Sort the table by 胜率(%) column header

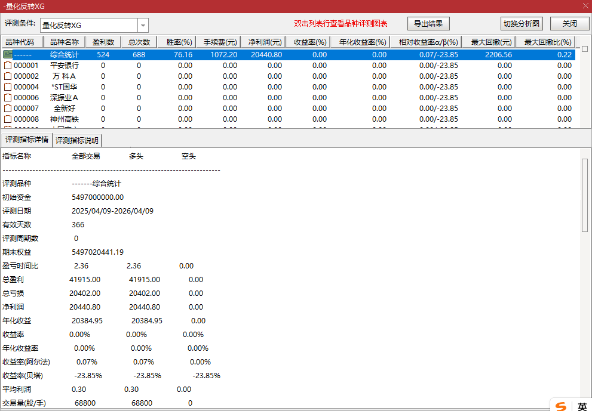pyautogui.click(x=179, y=42)
